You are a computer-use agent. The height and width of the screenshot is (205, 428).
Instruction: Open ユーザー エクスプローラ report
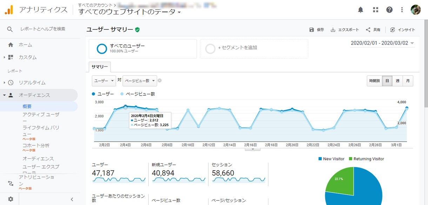41,170
